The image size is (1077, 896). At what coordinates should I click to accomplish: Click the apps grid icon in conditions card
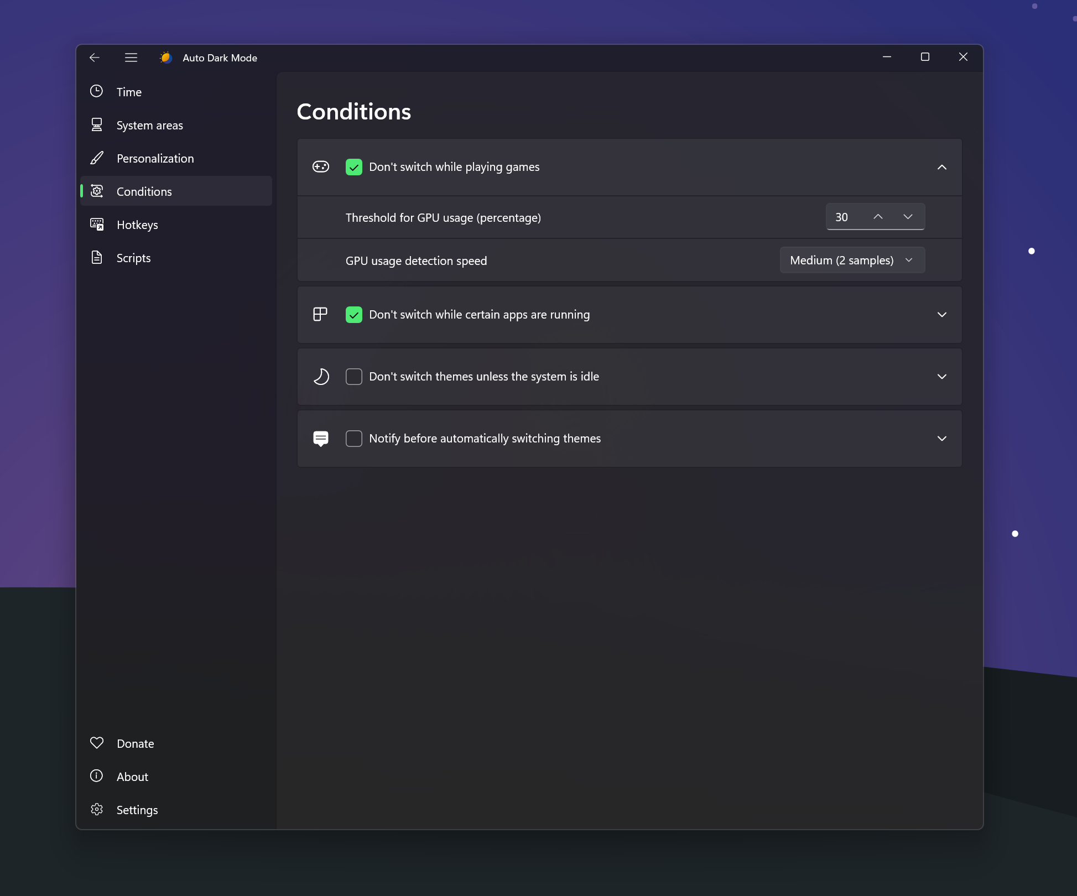[320, 314]
